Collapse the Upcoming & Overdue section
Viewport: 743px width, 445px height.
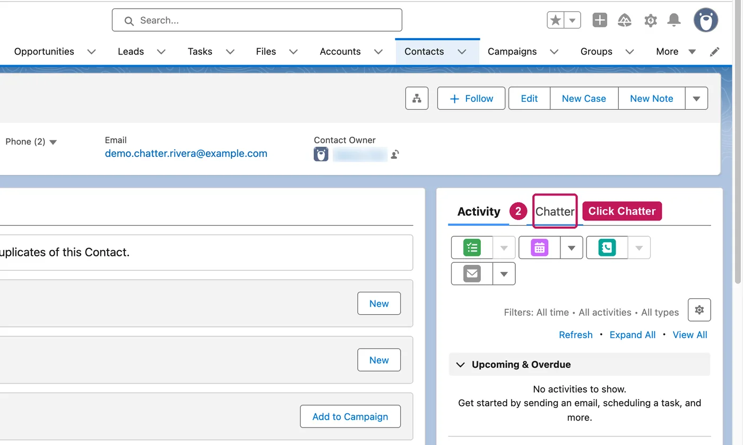pos(461,364)
